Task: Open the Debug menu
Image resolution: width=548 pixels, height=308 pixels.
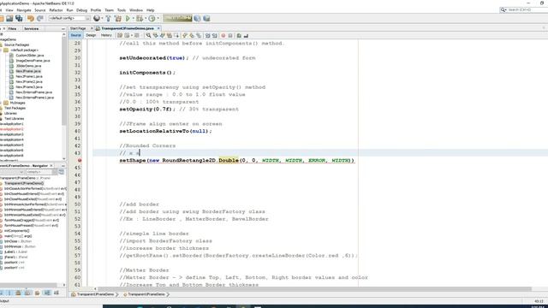Action: coord(81,10)
